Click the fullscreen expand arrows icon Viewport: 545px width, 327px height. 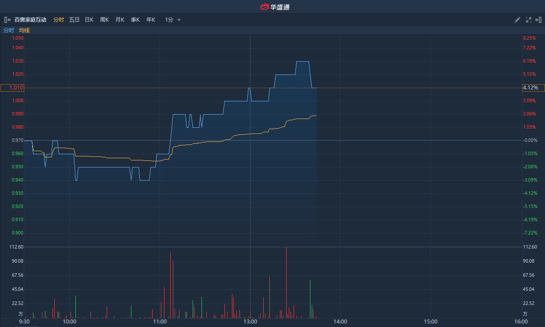529,20
